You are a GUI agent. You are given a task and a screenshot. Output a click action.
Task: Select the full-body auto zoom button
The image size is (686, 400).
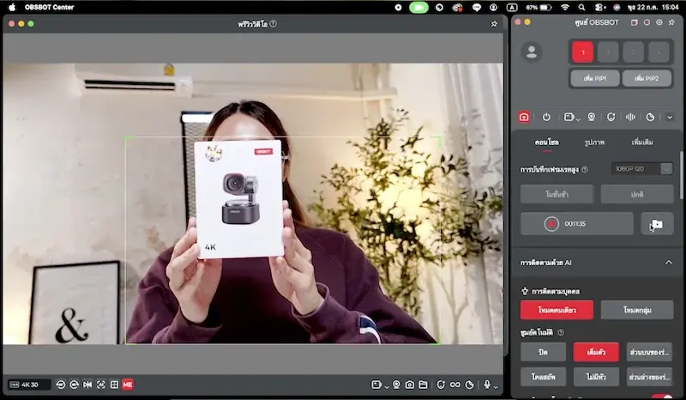coord(596,352)
